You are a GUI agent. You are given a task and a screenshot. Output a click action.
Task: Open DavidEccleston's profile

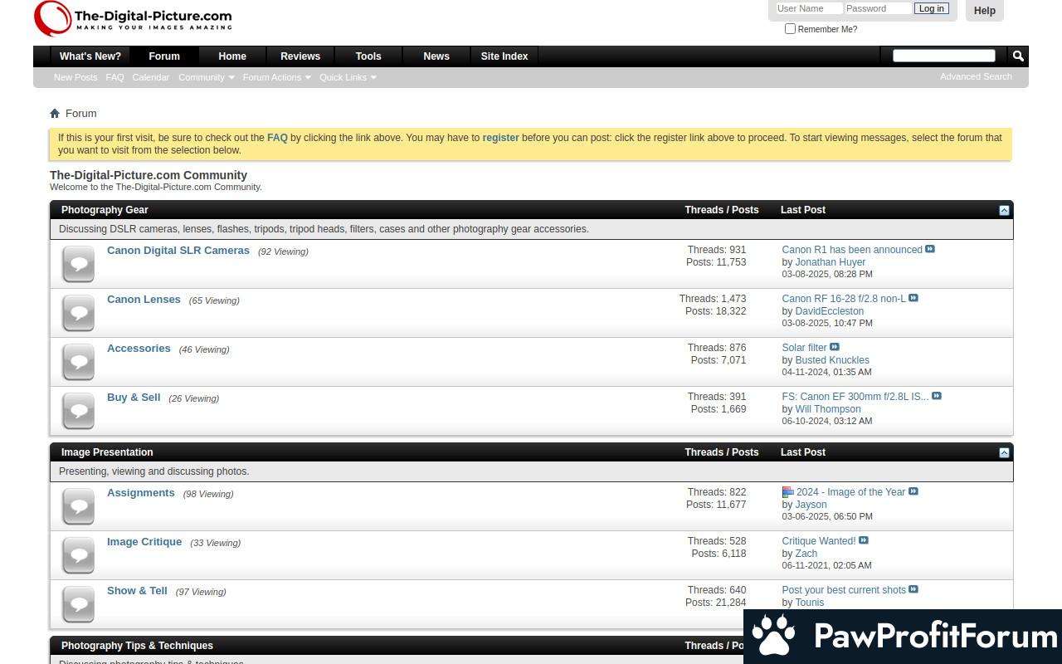pos(830,311)
